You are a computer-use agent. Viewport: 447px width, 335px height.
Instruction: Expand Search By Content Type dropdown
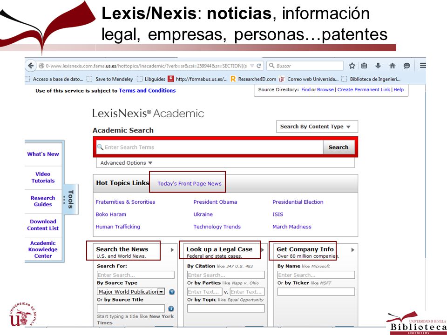317,127
